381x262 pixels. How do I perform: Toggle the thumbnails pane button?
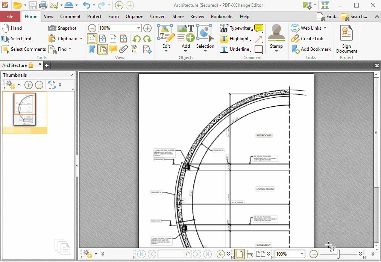[x=103, y=49]
